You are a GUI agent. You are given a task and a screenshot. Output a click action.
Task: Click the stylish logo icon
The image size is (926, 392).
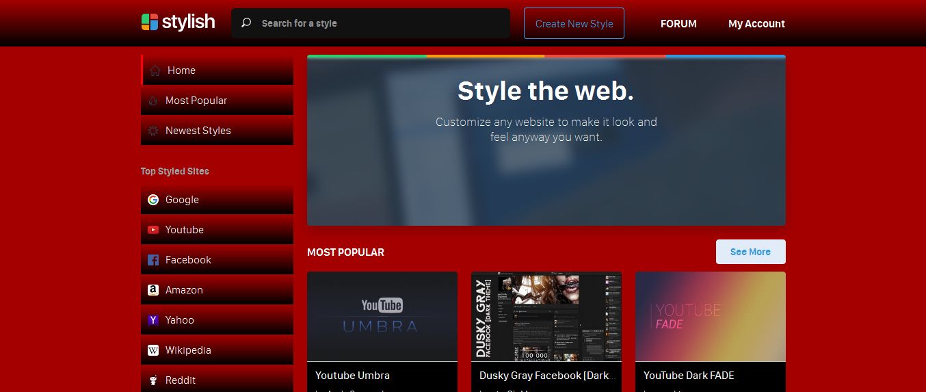(x=150, y=22)
